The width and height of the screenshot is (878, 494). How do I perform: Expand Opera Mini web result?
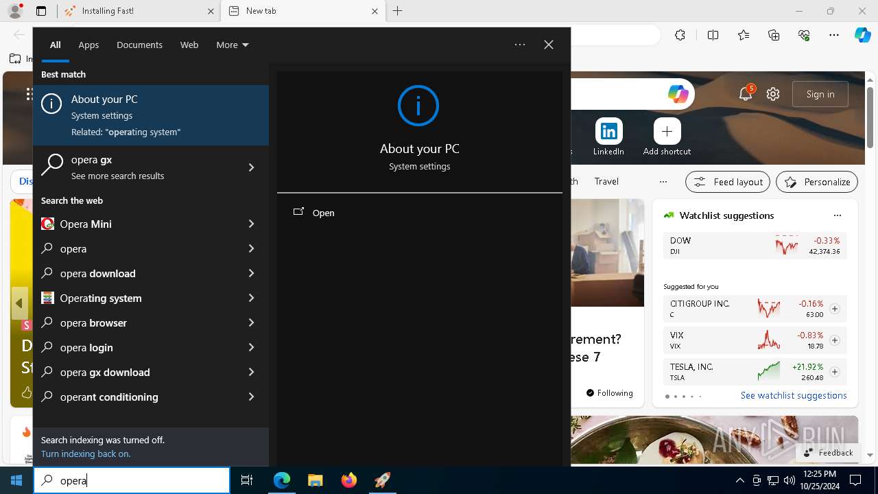pyautogui.click(x=251, y=224)
